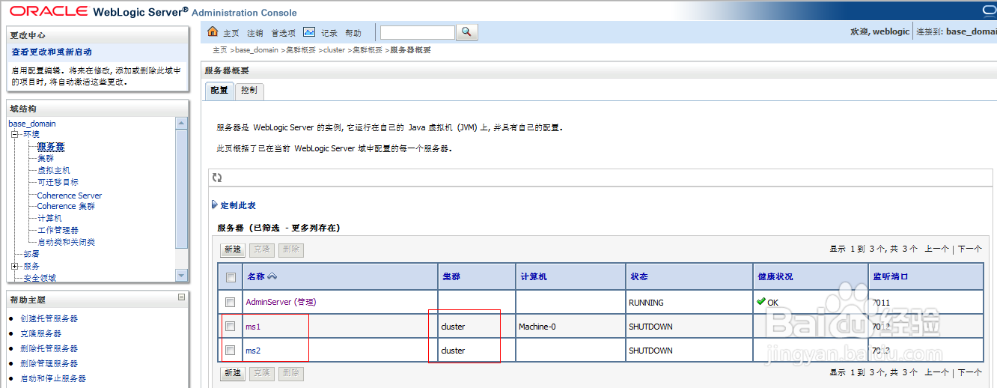
Task: Collapse the 环境 tree node
Action: pos(14,134)
